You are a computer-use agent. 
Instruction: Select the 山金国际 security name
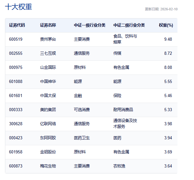click(x=48, y=67)
